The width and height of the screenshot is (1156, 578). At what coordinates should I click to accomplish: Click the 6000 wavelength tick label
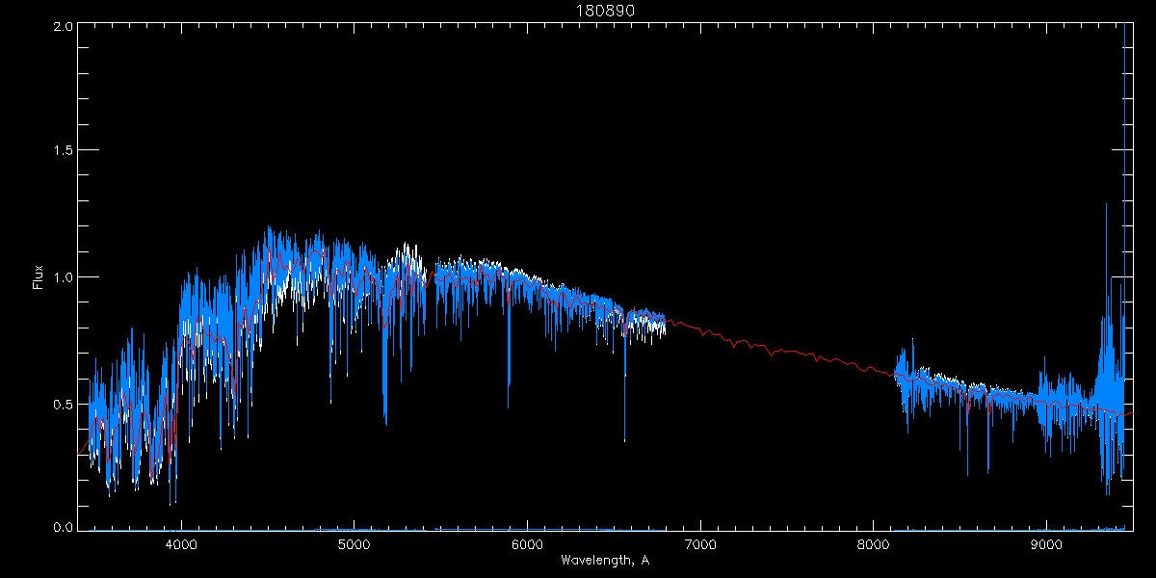pyautogui.click(x=527, y=544)
